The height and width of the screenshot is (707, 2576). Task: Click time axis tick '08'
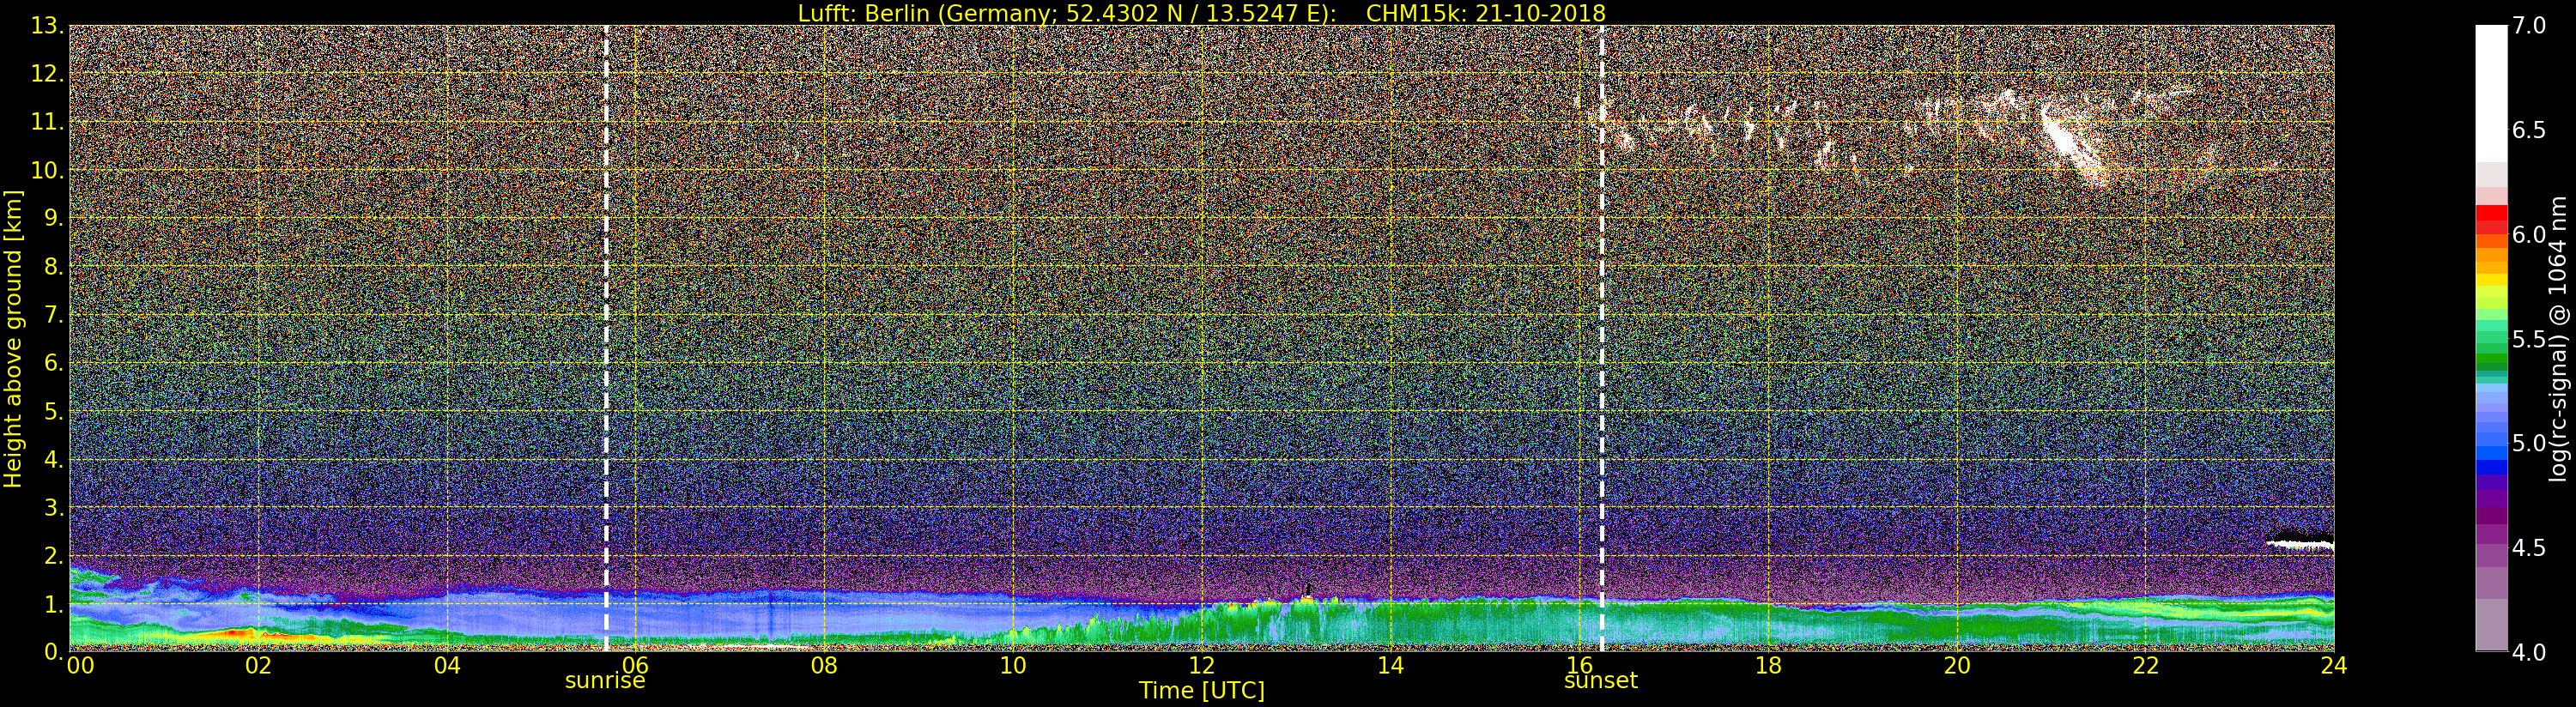pos(824,666)
